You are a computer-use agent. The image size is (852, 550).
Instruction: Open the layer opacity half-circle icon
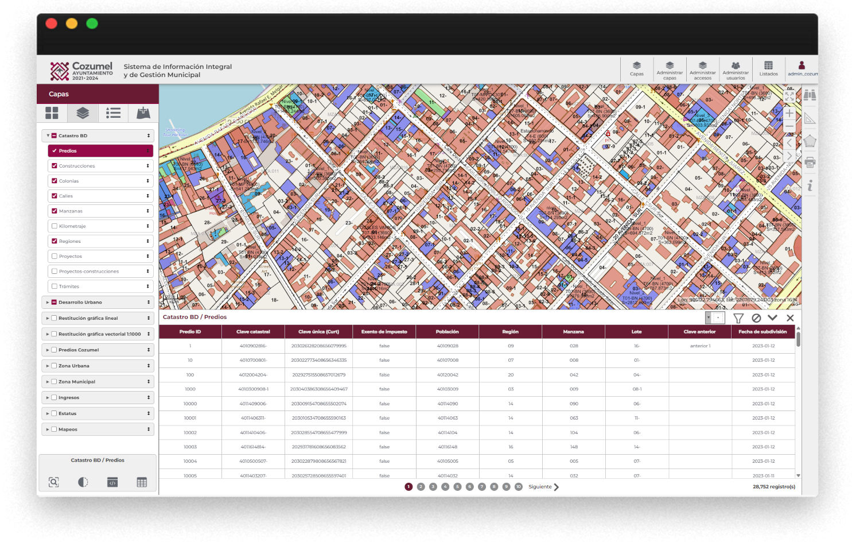(x=83, y=482)
